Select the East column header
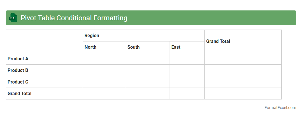 click(x=187, y=47)
